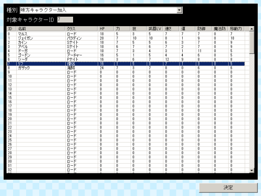Click the vertical scrollbar thumb

[x=252, y=43]
